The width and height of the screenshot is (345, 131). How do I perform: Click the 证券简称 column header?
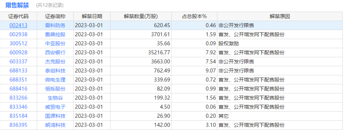55,17
